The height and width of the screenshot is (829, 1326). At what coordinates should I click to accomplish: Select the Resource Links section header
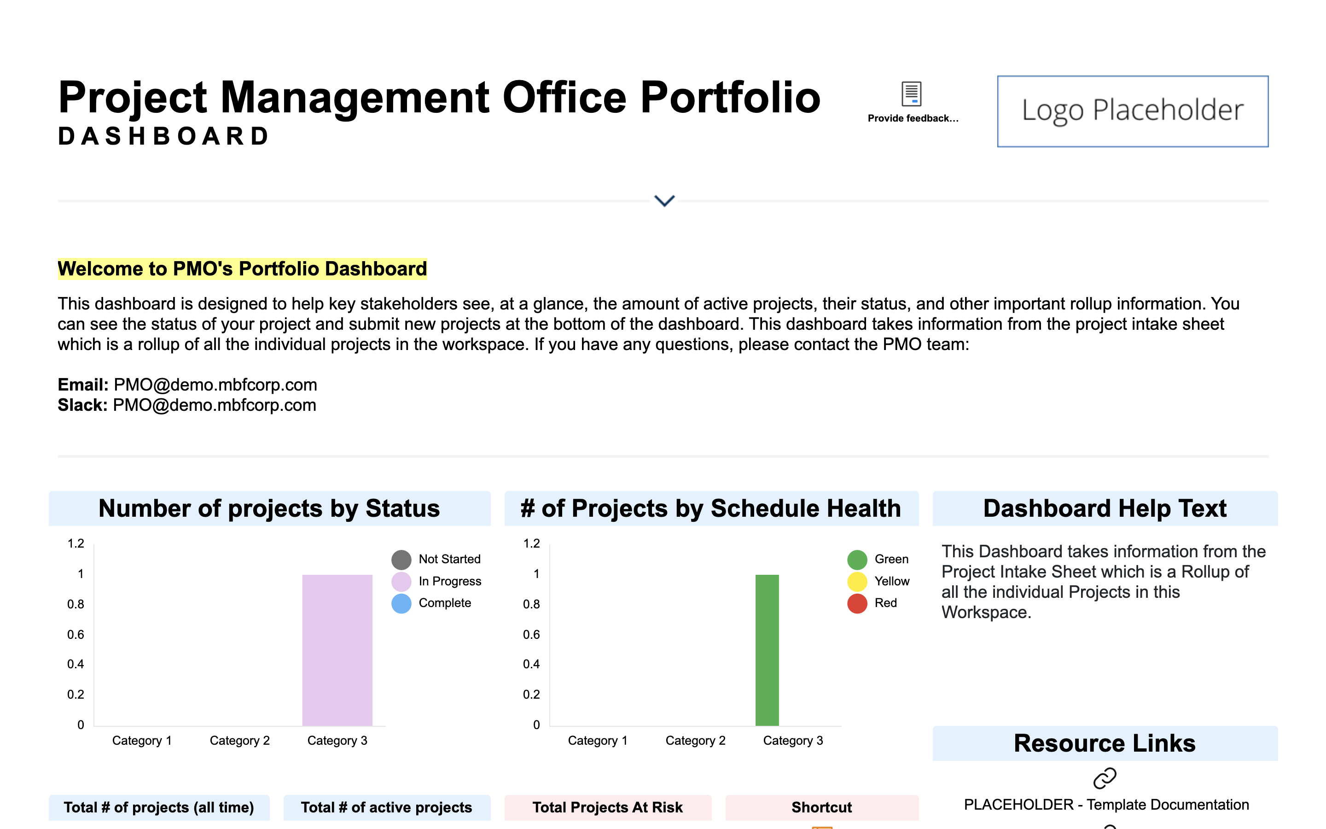click(1104, 743)
